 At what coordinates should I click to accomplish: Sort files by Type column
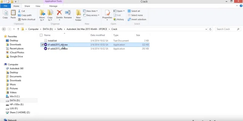(x=116, y=35)
